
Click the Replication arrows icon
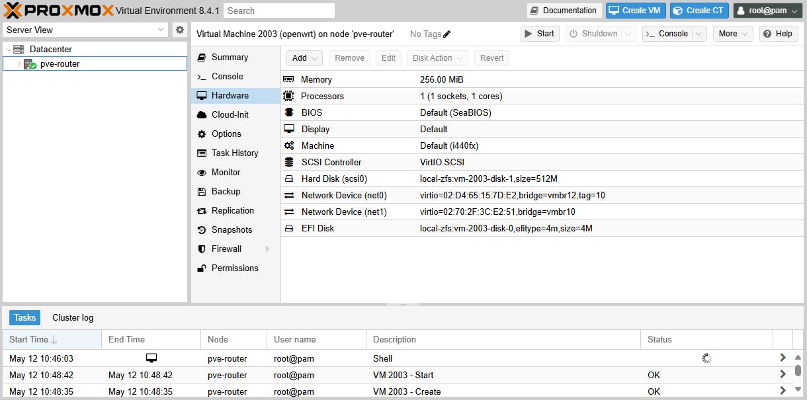(202, 210)
